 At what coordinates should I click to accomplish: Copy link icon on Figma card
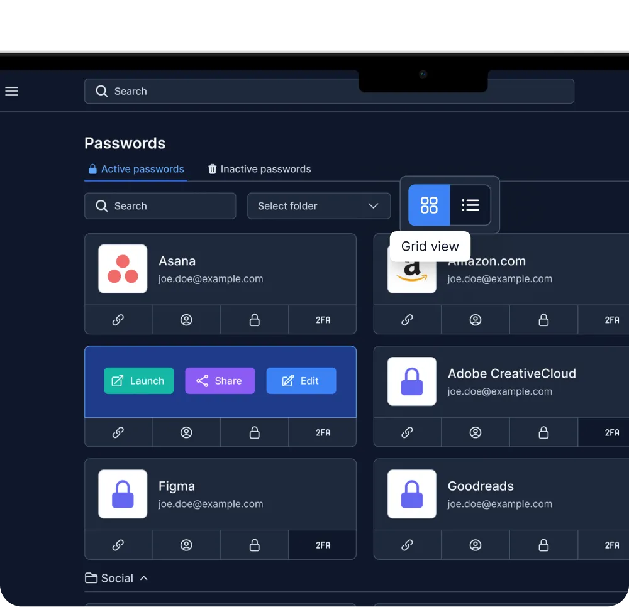click(118, 545)
